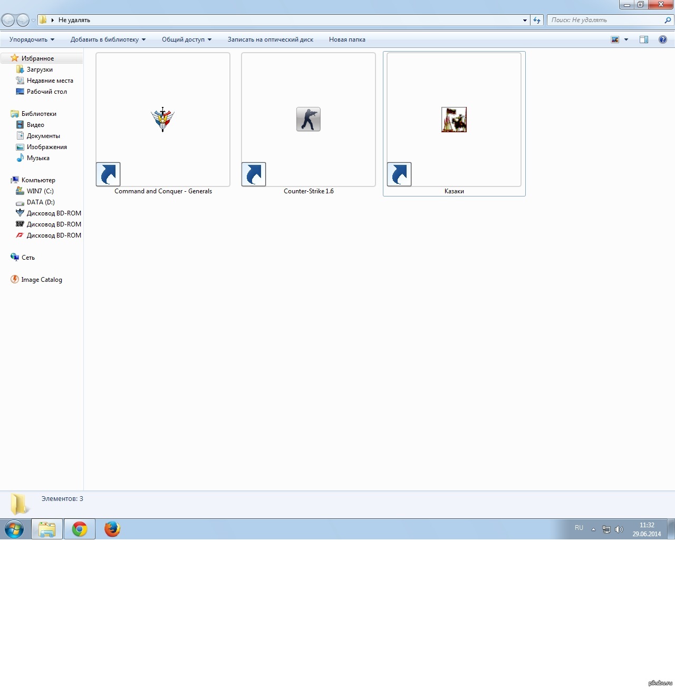Screen dimensions: 675x689
Task: Go to Рабочий стол in favorites
Action: (46, 92)
